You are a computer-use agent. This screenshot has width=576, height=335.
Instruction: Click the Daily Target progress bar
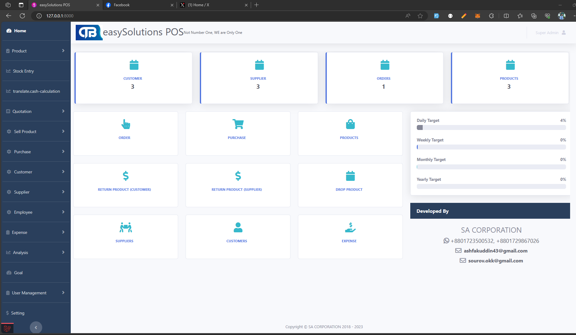tap(491, 127)
